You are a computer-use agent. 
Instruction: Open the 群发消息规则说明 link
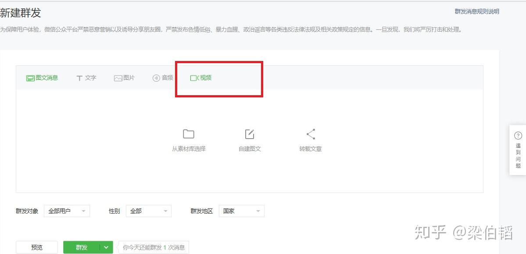(x=477, y=11)
